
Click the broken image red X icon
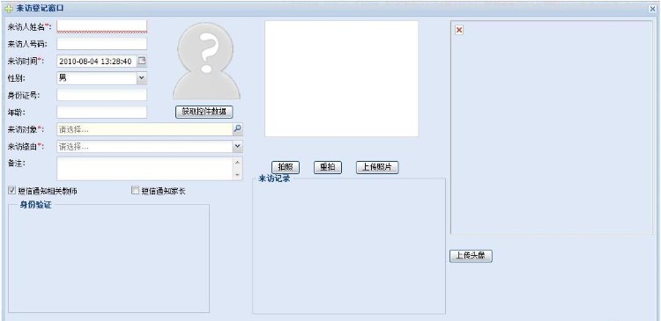[459, 30]
